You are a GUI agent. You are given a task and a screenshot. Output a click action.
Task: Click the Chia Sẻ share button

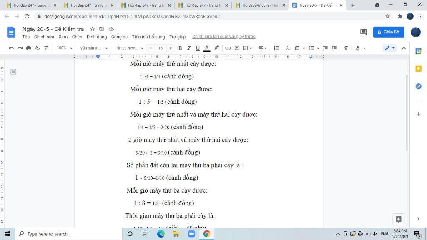(x=389, y=32)
